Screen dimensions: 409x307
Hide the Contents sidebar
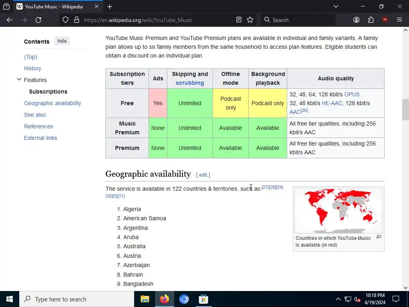pyautogui.click(x=62, y=41)
